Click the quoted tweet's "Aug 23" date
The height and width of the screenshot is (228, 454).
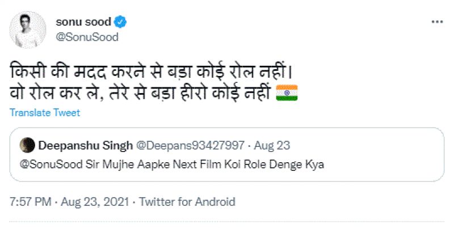coord(272,146)
